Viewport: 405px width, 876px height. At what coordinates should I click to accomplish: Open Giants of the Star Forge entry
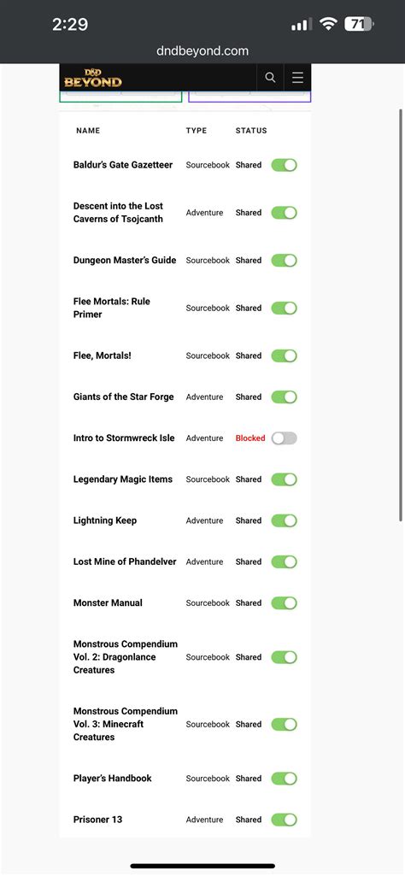click(123, 397)
